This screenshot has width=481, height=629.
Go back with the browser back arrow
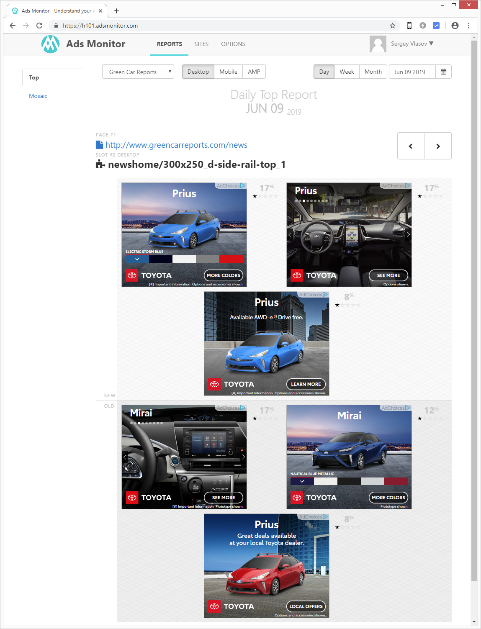pos(13,26)
